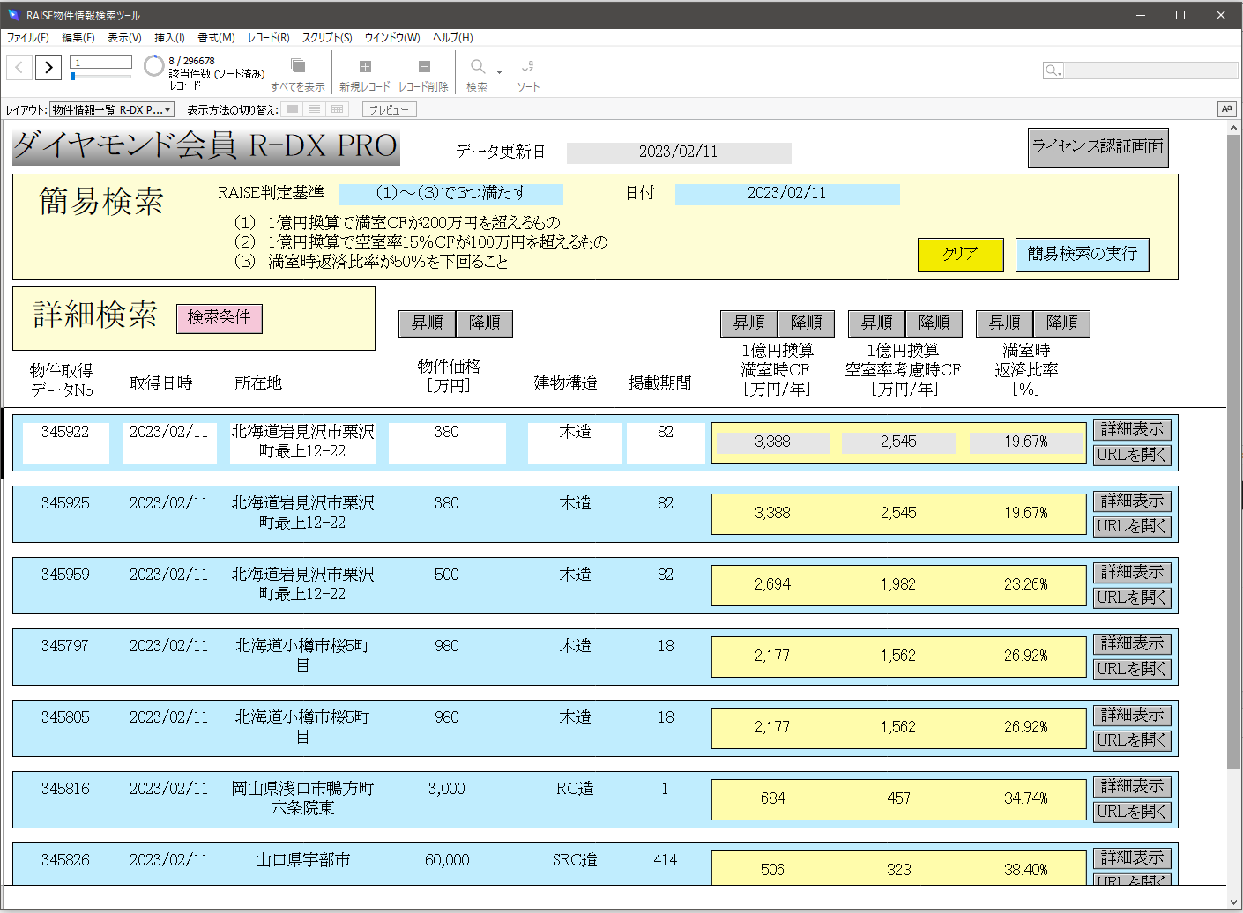
Task: Select address 岡山県浅口市鴨方町六条院東
Action: tap(302, 798)
